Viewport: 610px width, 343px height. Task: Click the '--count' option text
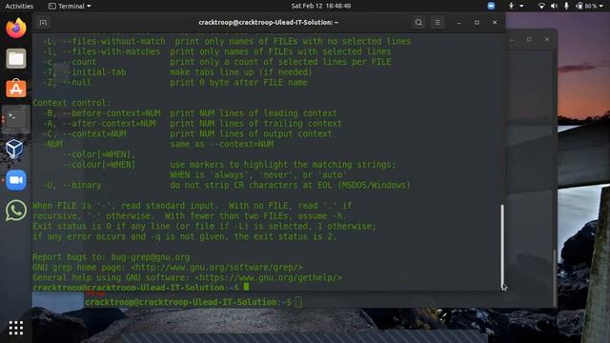click(x=79, y=62)
